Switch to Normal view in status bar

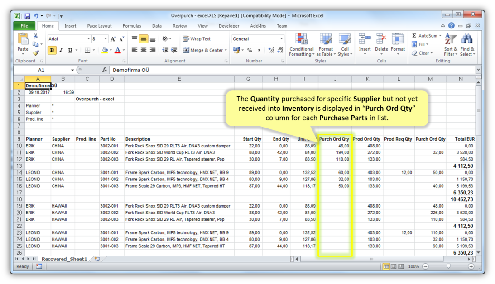(386, 266)
